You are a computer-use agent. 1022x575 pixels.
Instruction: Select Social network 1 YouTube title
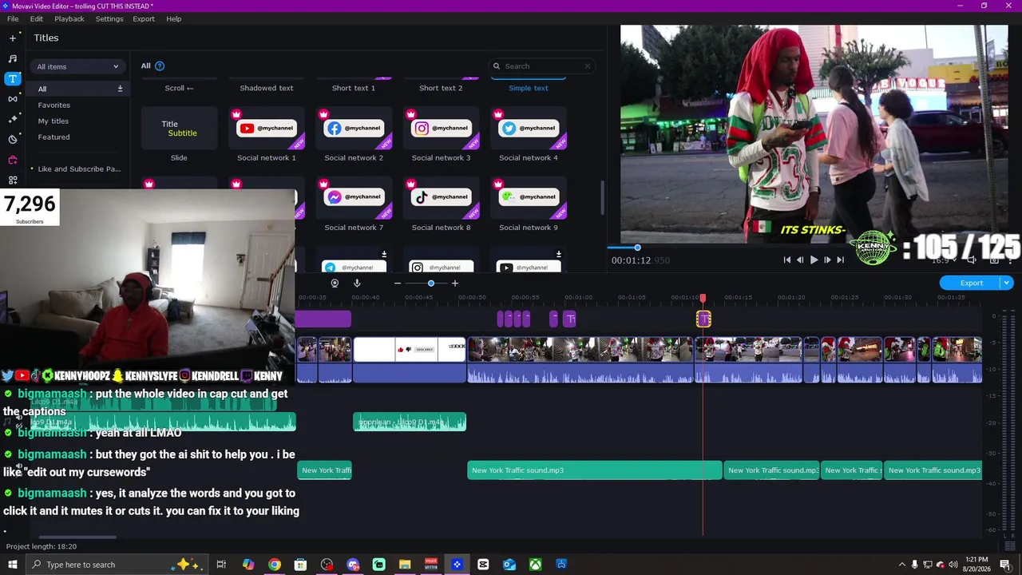click(x=267, y=129)
